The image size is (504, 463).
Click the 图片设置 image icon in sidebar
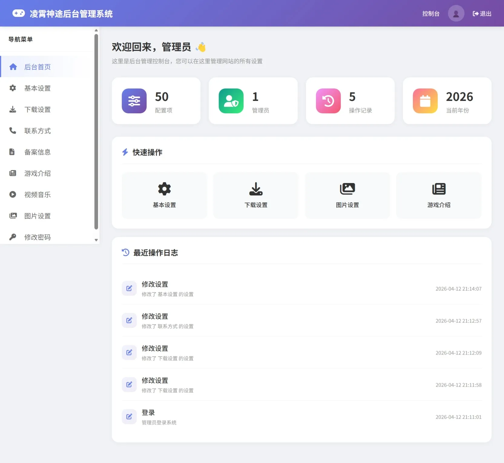[x=13, y=216]
